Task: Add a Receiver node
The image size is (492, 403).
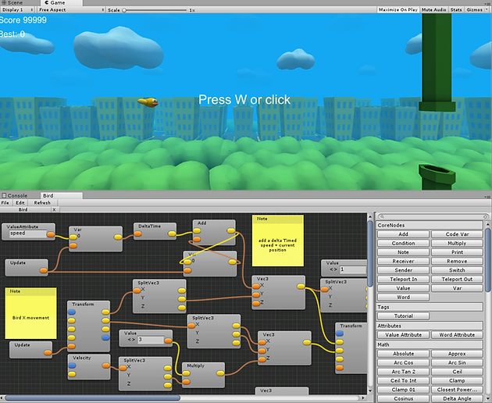Action: pos(403,261)
